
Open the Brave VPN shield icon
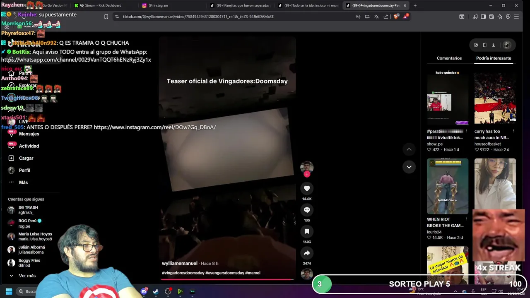click(x=508, y=17)
